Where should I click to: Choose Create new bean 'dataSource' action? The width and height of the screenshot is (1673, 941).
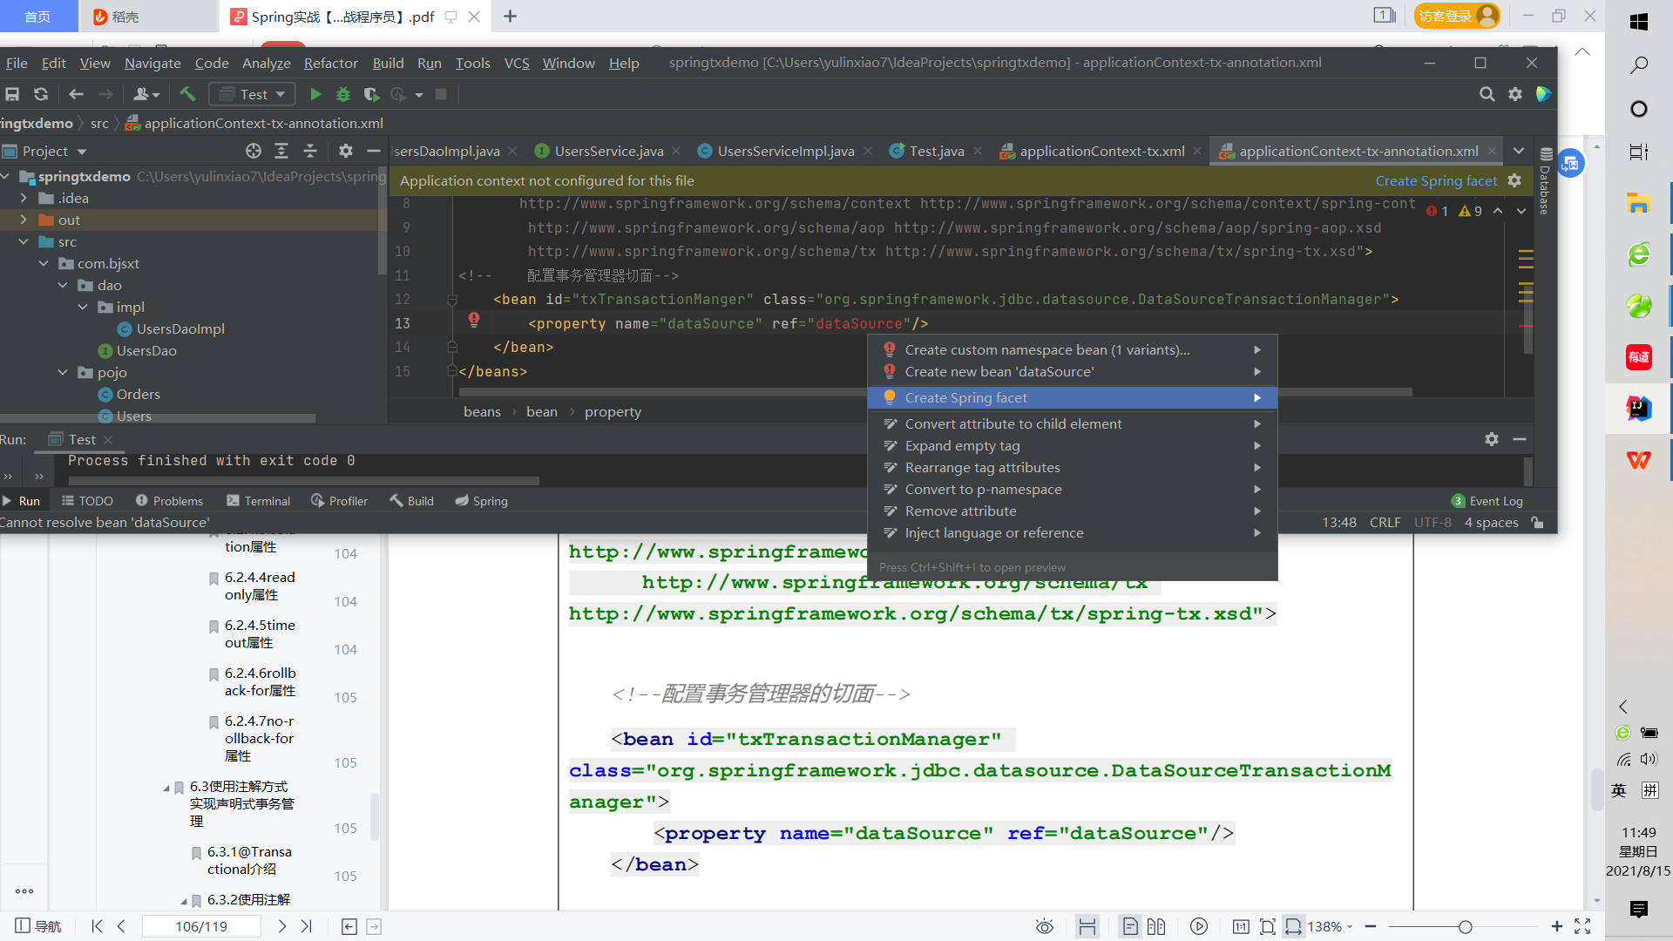[x=1073, y=371]
